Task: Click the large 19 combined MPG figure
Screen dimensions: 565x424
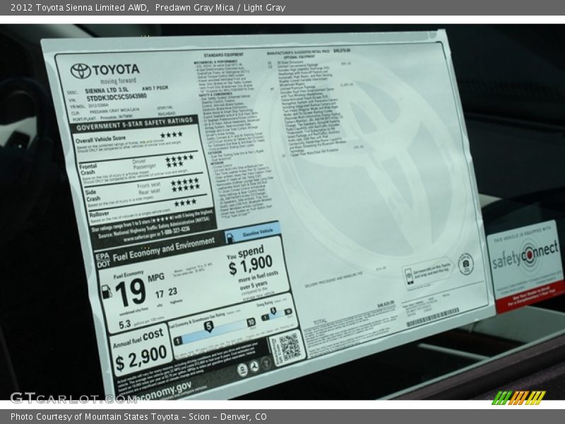Action: (x=131, y=293)
